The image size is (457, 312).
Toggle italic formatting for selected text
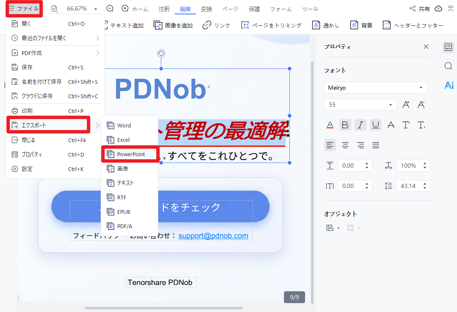coord(360,124)
